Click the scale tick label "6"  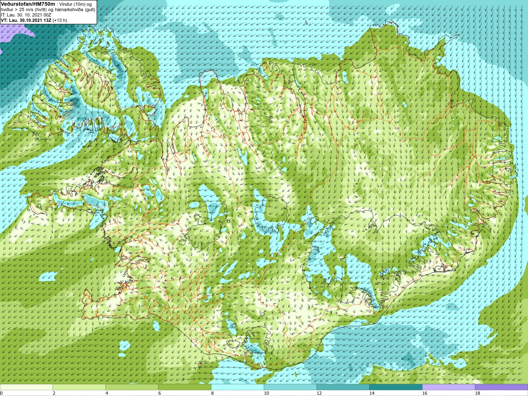[160, 393]
